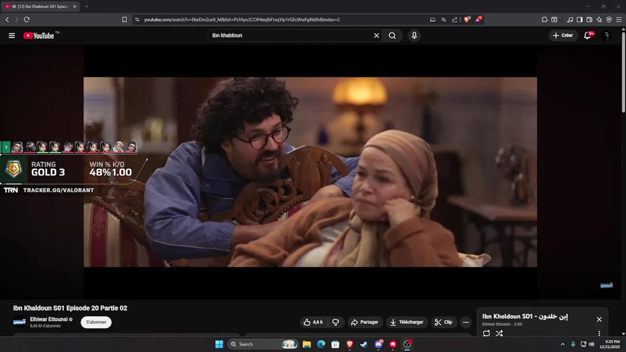The height and width of the screenshot is (352, 626).
Task: Select the YouTube URL in the address bar
Action: (x=242, y=20)
